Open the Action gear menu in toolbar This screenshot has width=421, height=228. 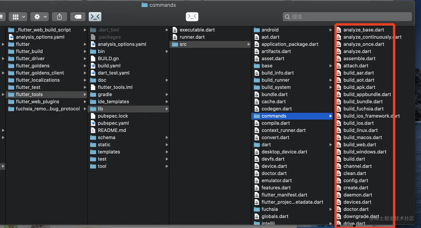coord(40,17)
